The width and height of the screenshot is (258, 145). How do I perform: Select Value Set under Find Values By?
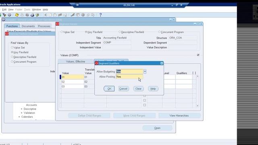click(x=12, y=48)
